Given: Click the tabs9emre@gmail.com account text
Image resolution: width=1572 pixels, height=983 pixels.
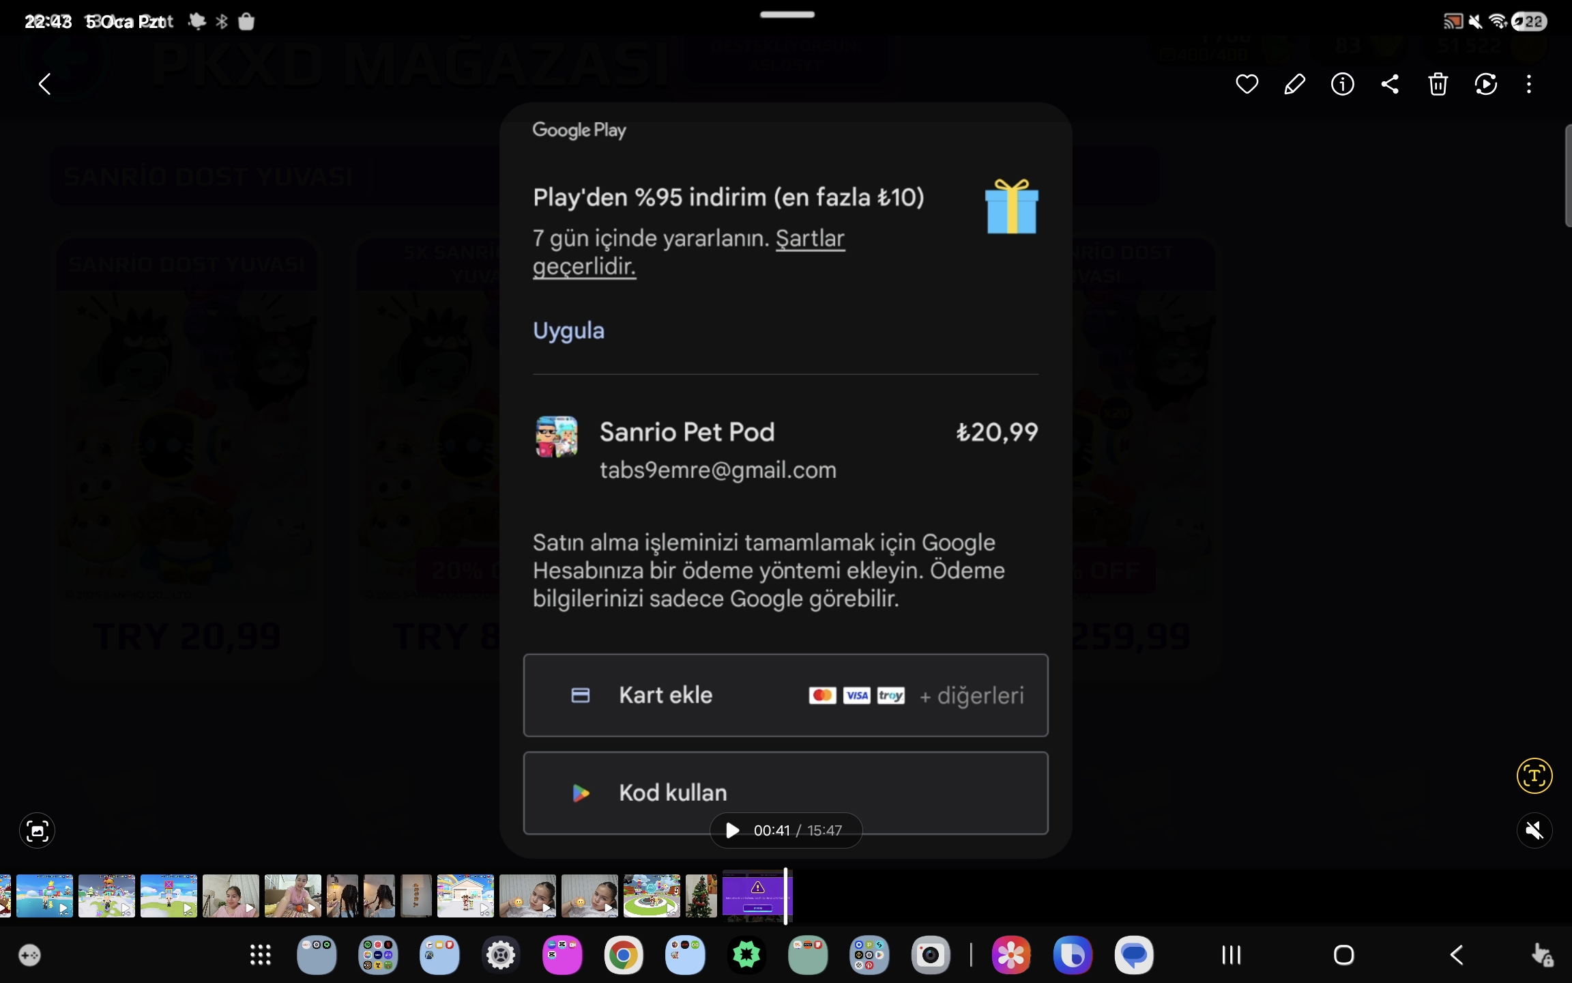Looking at the screenshot, I should (718, 470).
